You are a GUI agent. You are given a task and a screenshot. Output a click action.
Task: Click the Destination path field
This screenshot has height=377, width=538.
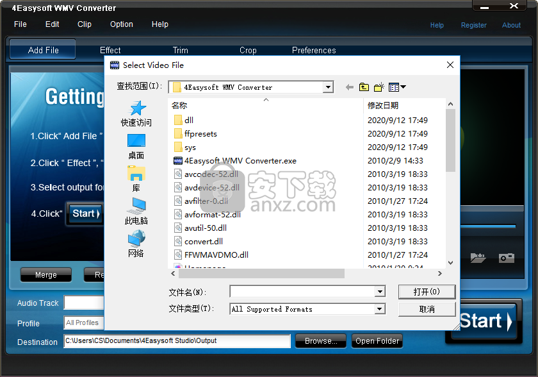177,341
